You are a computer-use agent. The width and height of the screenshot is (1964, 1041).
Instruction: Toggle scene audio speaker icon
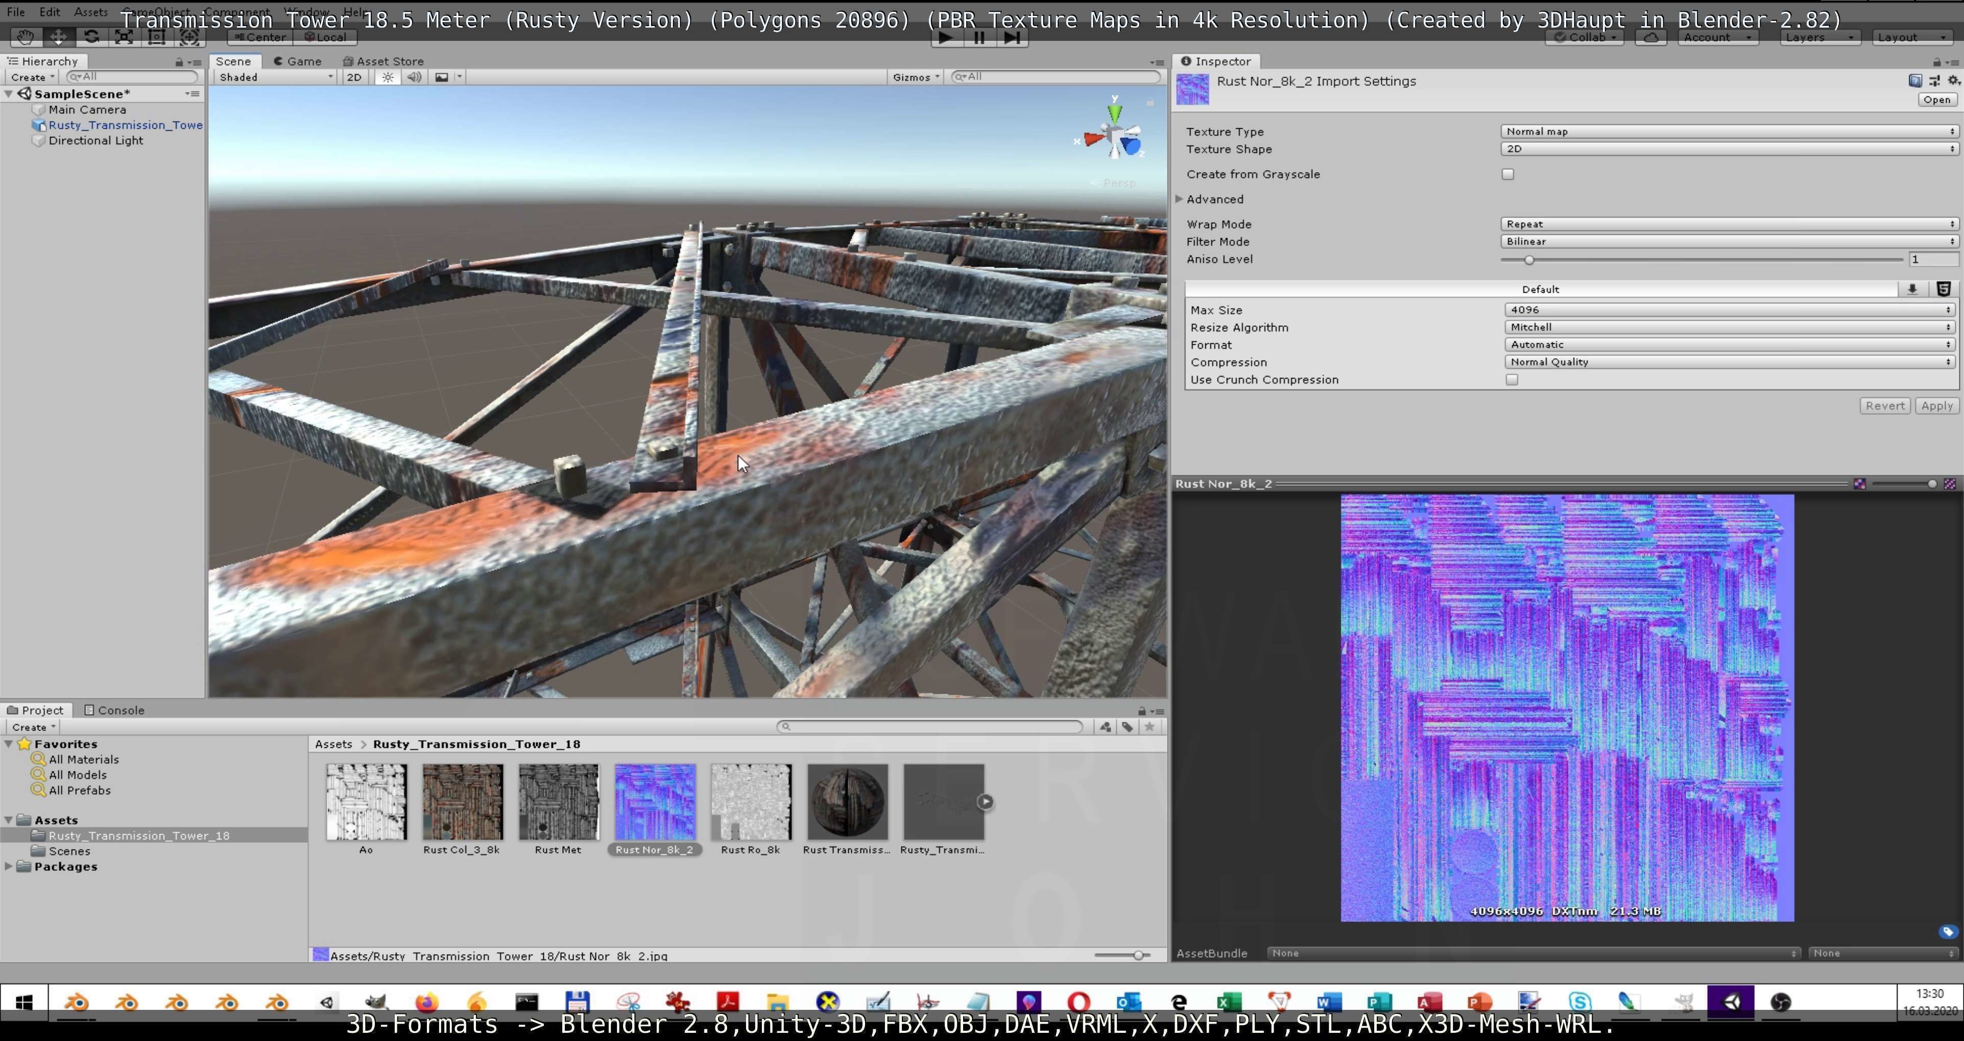pos(414,77)
